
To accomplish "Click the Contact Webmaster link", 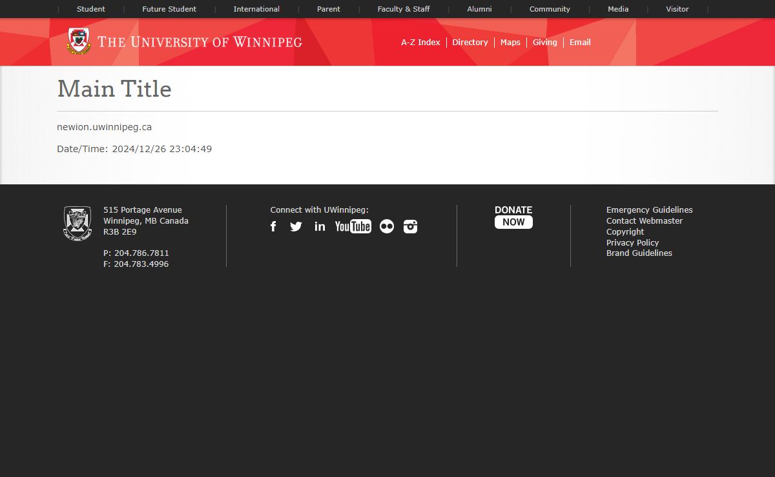I will click(x=645, y=221).
